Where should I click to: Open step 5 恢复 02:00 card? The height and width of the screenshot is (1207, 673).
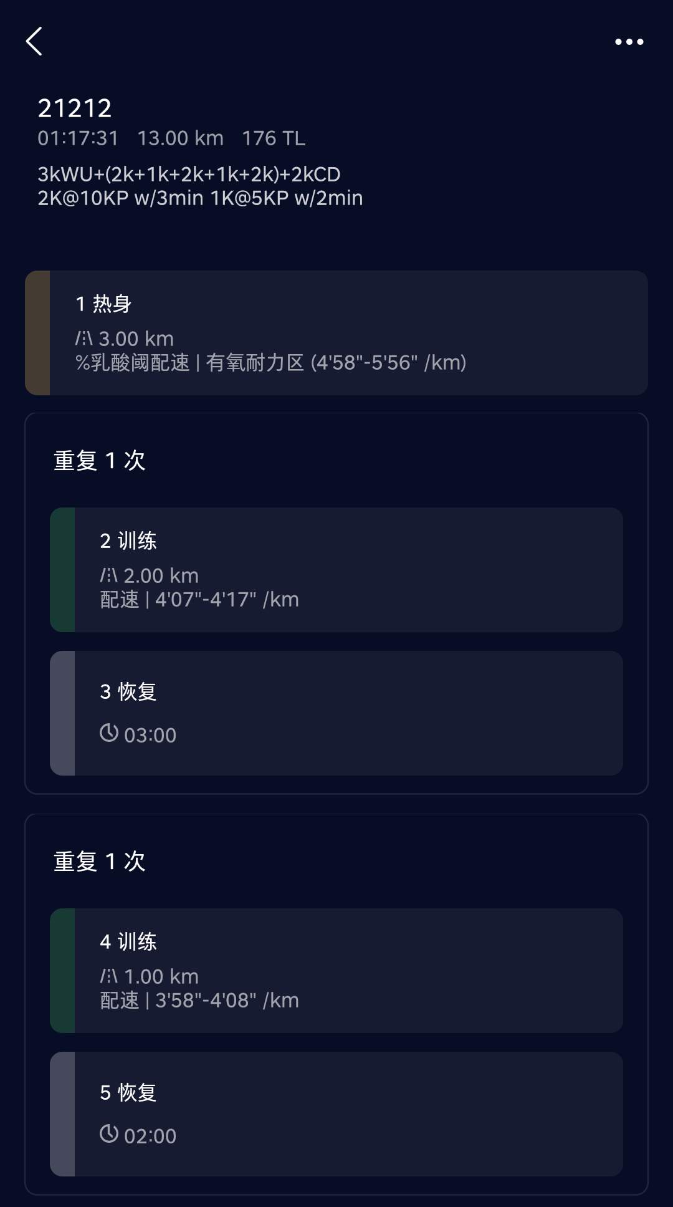[x=349, y=1114]
